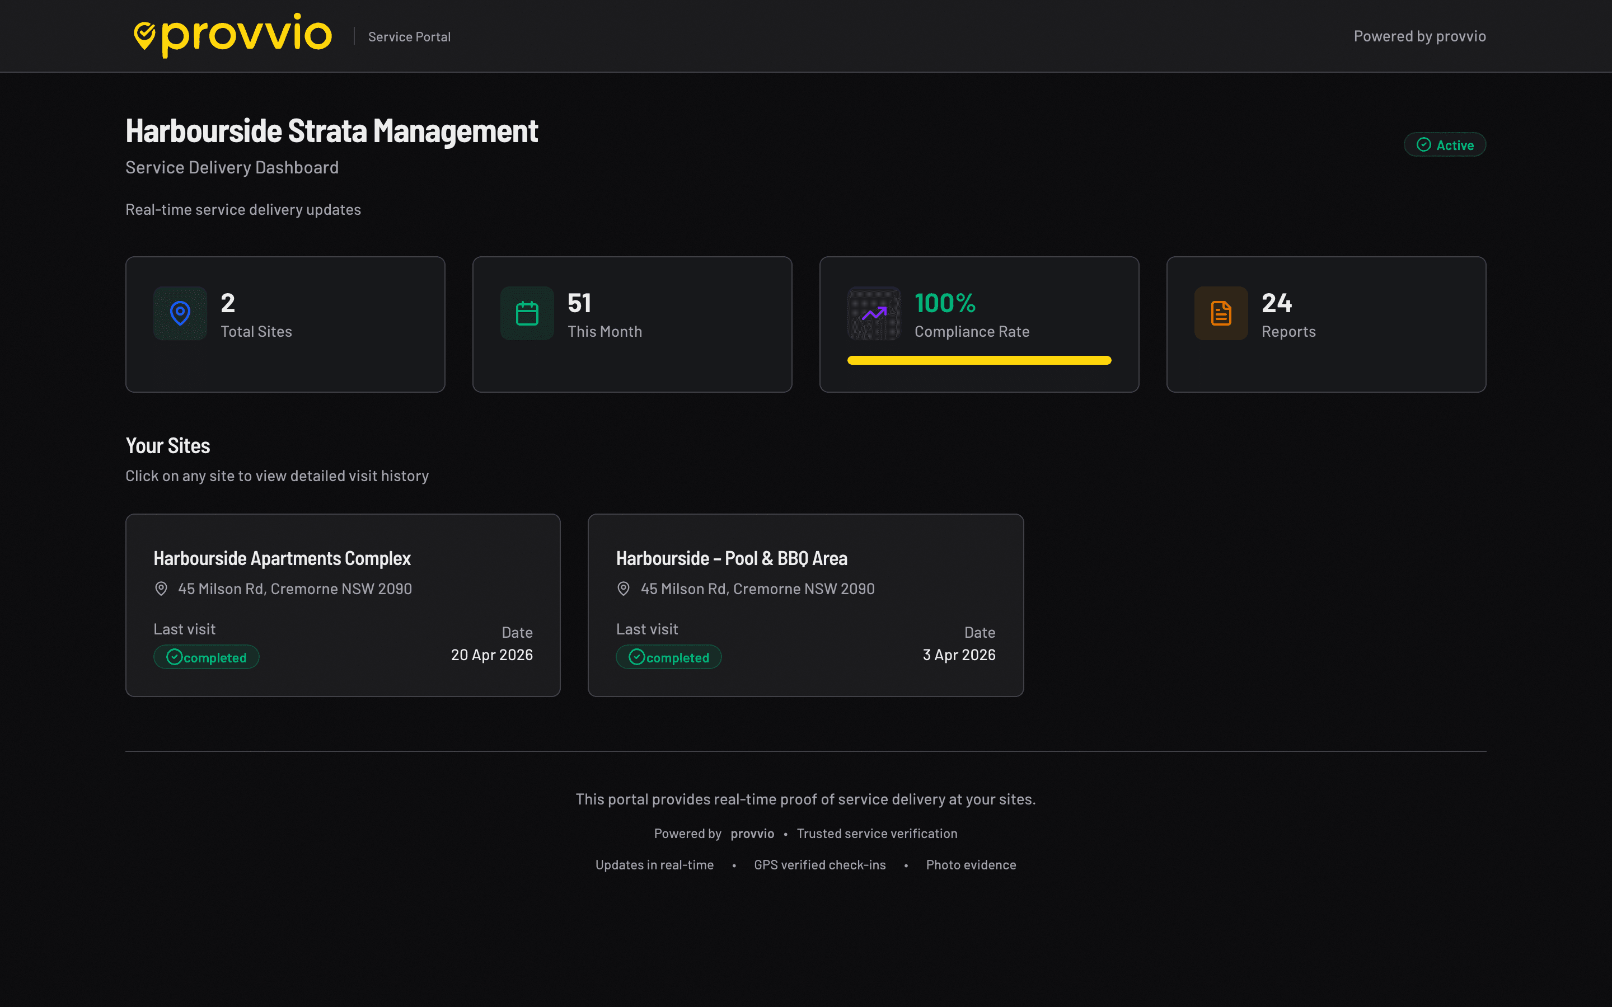
Task: Click Powered by provvio in the top right
Action: point(1419,36)
